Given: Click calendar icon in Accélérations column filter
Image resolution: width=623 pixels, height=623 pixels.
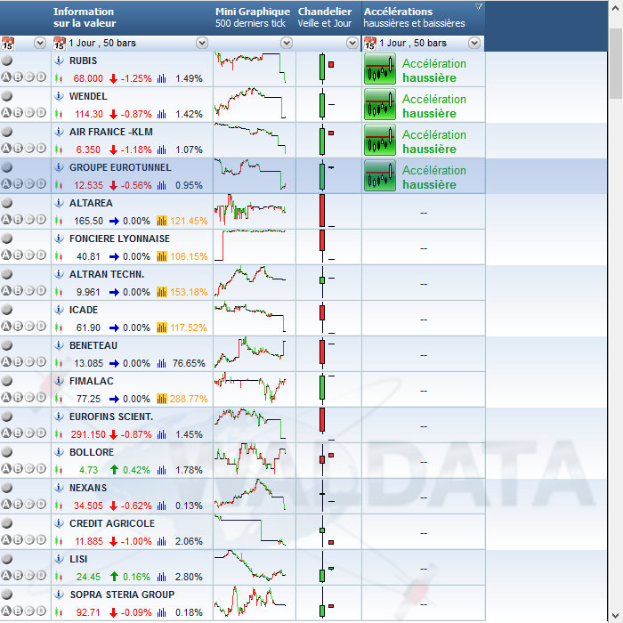Looking at the screenshot, I should [x=370, y=44].
